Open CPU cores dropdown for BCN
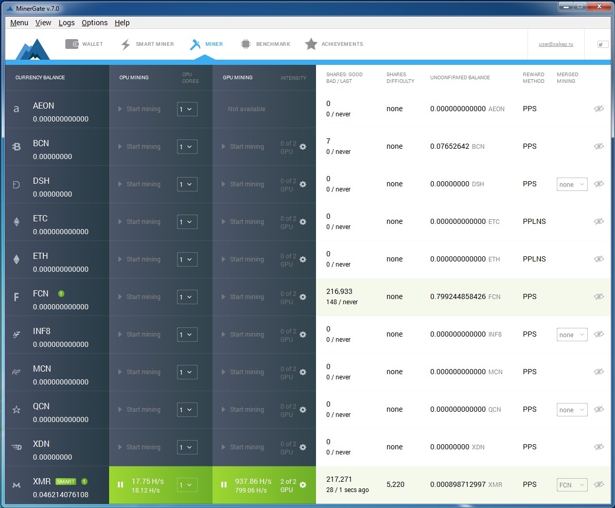 (x=187, y=146)
